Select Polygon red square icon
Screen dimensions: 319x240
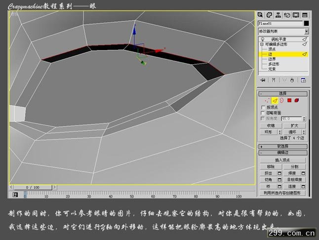click(x=289, y=100)
